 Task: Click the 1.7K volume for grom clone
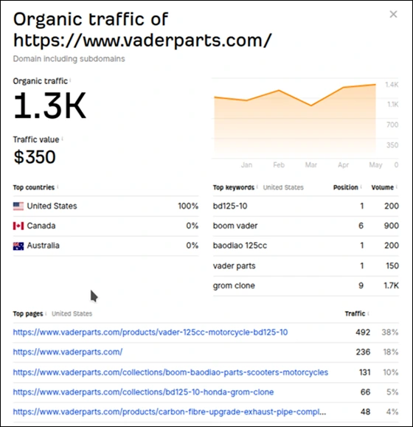[391, 285]
